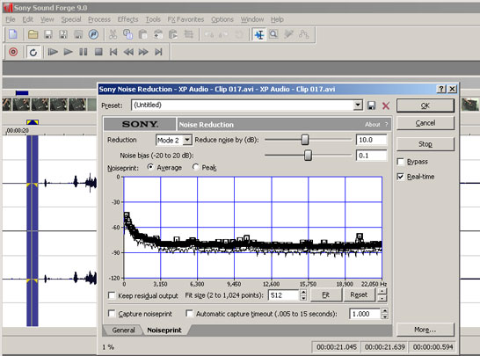Paste from clipboard via the toolbar icon

pos(142,34)
